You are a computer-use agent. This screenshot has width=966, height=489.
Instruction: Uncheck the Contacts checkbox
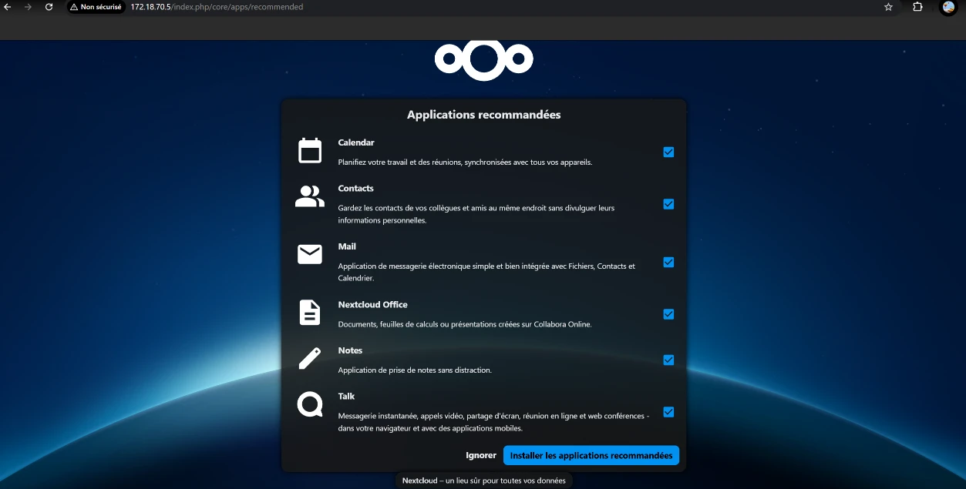click(668, 204)
